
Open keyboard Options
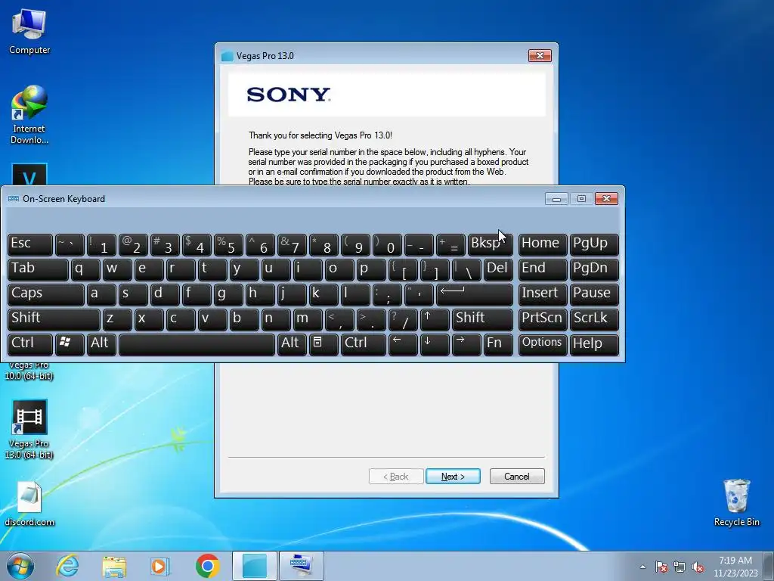(x=543, y=344)
